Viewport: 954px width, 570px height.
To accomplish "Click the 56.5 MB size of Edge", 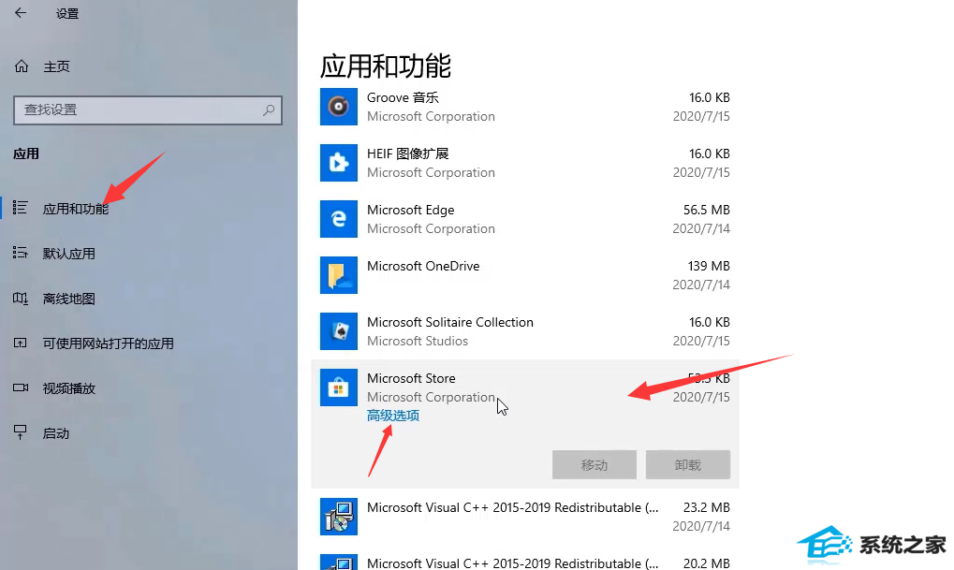I will point(707,210).
